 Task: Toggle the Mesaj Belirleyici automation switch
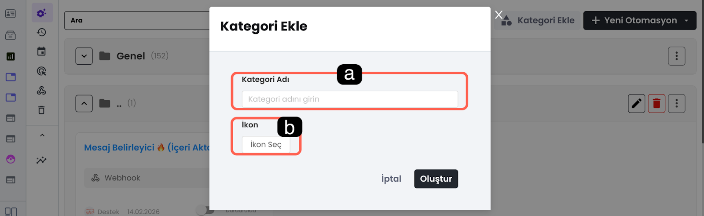(205, 210)
